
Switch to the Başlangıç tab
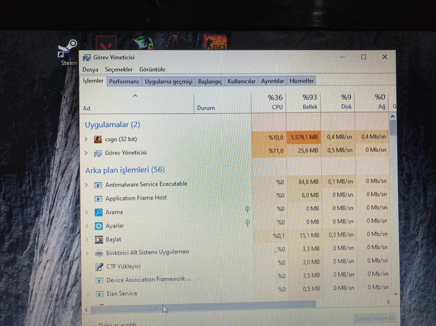[210, 82]
